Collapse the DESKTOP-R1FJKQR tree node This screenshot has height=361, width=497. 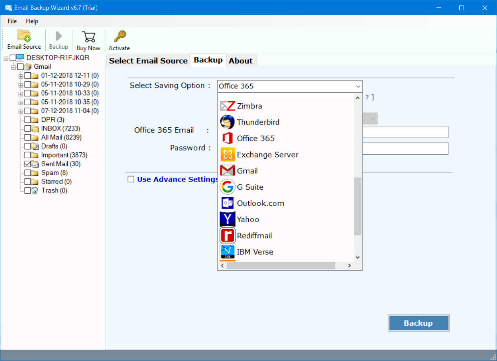pos(6,58)
